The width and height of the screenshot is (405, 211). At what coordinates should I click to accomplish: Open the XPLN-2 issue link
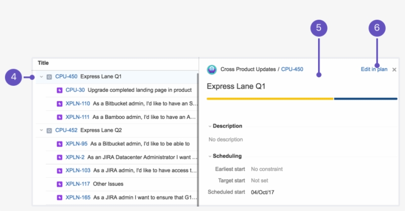coord(75,157)
